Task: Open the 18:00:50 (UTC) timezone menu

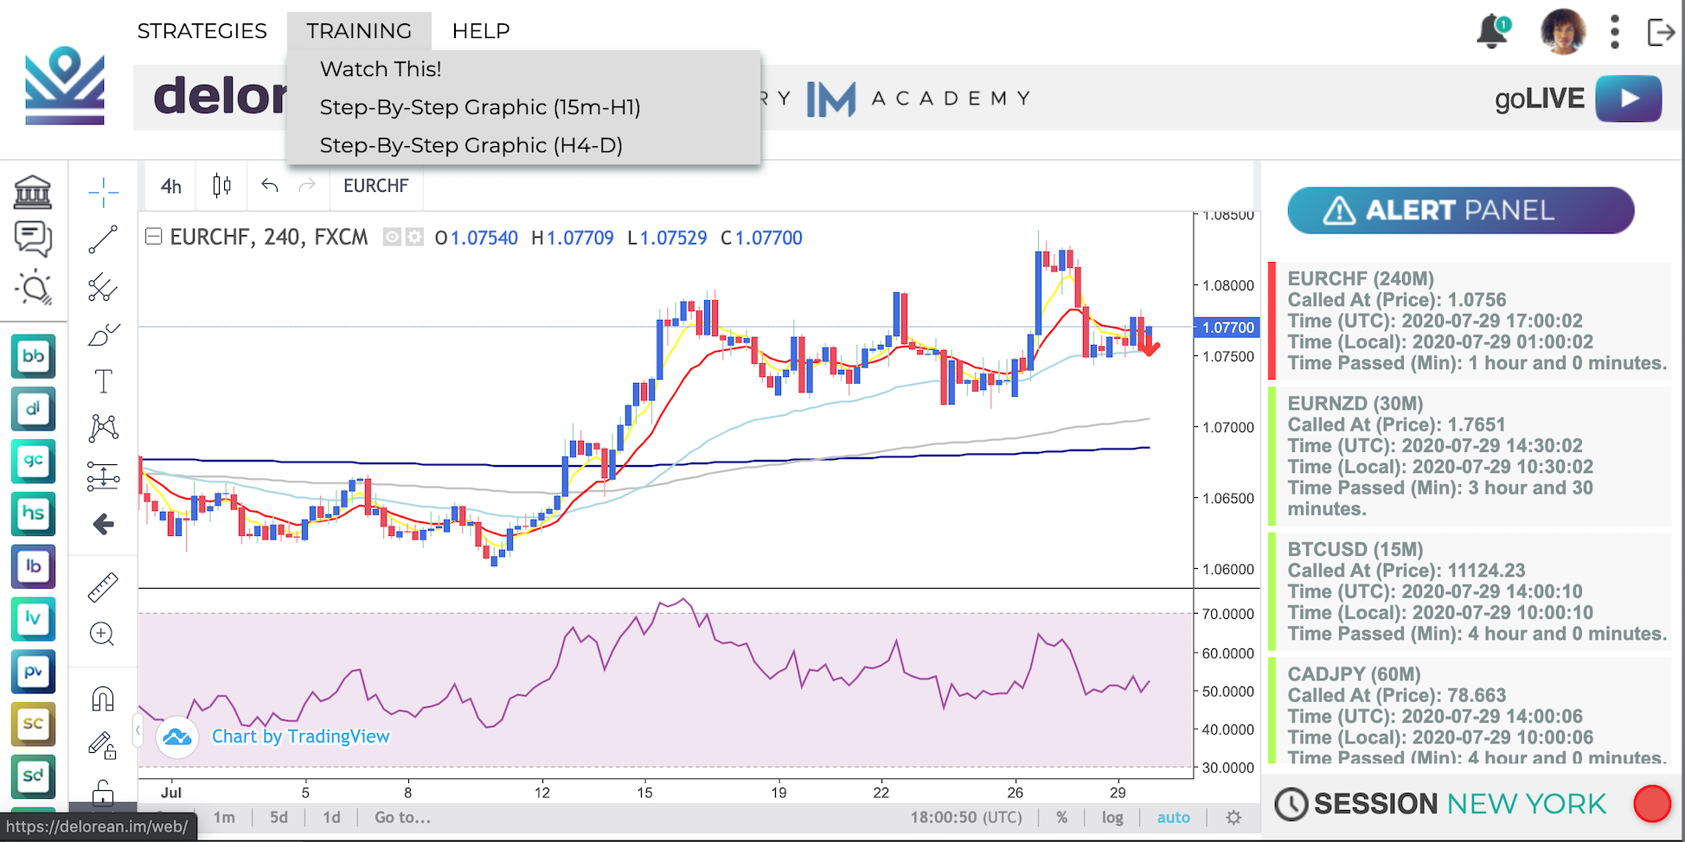Action: [x=965, y=817]
